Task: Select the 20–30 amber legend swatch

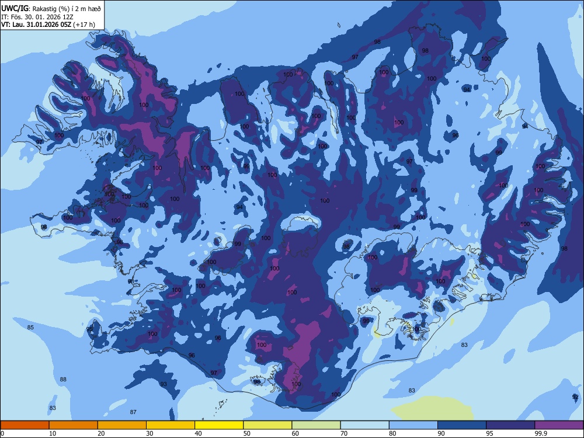Action: [122, 425]
